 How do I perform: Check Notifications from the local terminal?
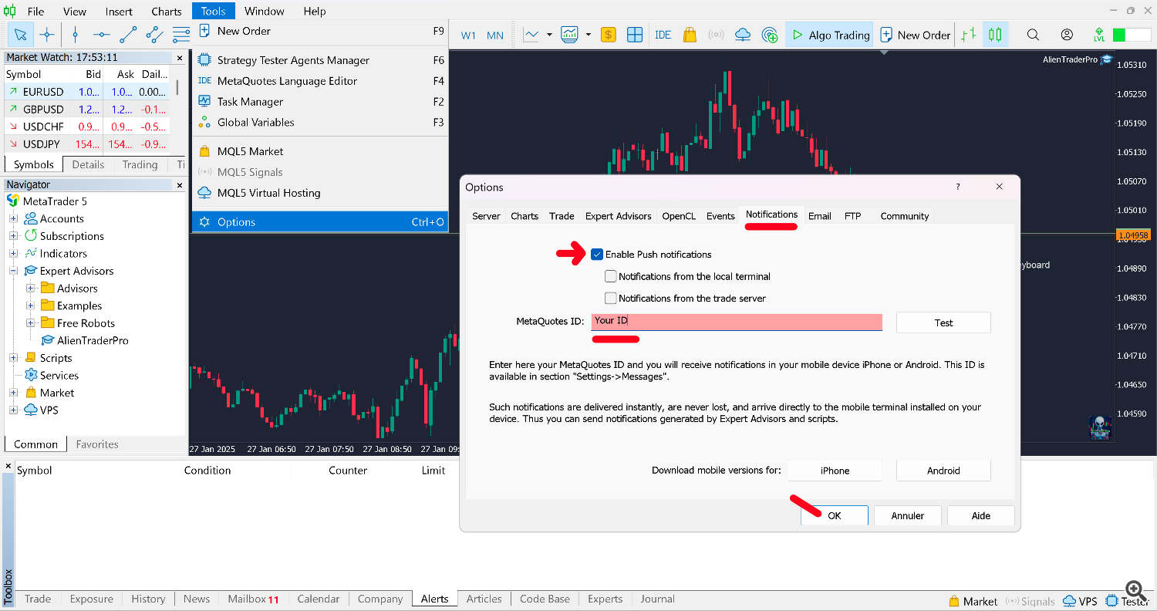(611, 276)
